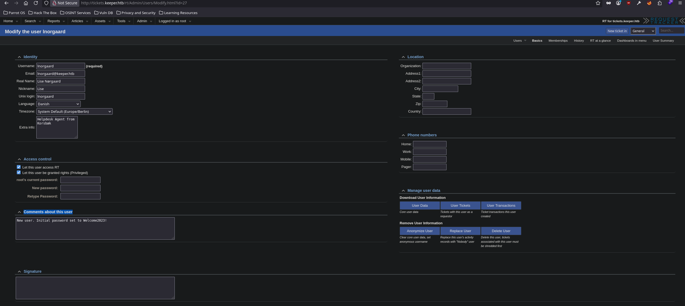Image resolution: width=685 pixels, height=306 pixels.
Task: Collapse the Location section
Action: (x=403, y=57)
